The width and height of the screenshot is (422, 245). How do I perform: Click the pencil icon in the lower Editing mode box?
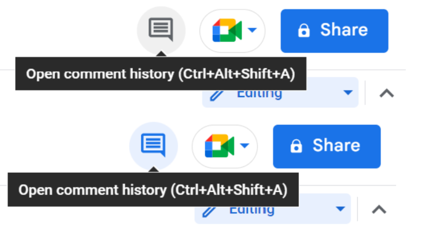click(209, 211)
